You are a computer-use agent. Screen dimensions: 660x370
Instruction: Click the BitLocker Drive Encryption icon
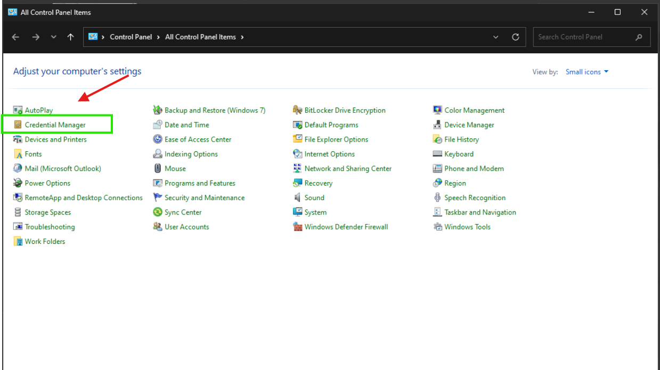(x=298, y=110)
